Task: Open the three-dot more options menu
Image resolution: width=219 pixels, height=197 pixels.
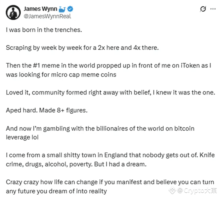Action: pyautogui.click(x=213, y=9)
